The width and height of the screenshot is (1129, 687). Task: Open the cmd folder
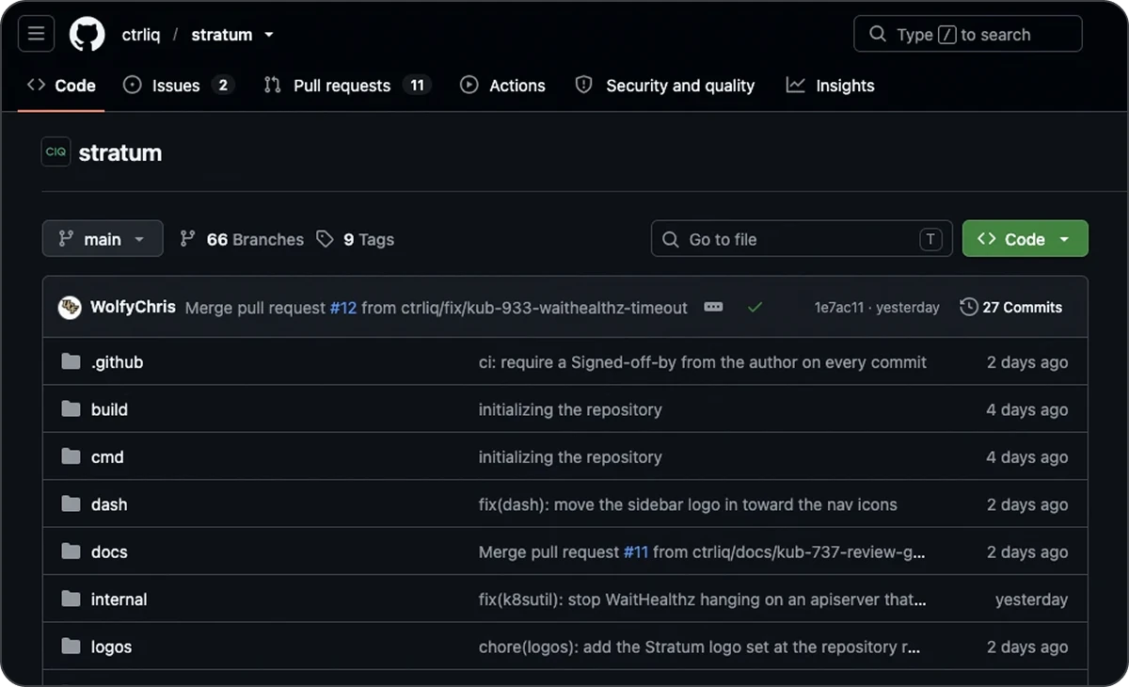(107, 457)
